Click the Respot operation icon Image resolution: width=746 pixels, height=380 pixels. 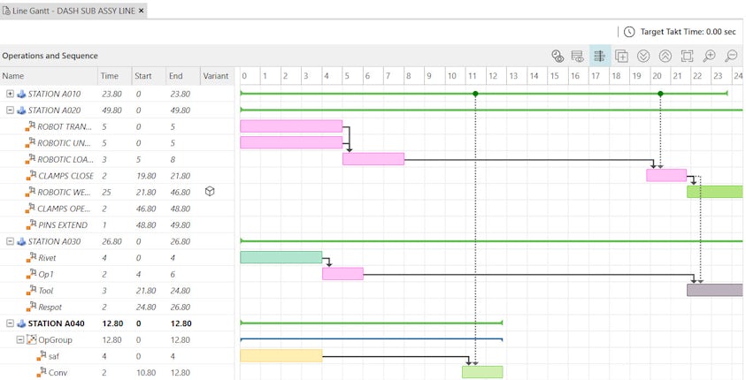pyautogui.click(x=30, y=307)
